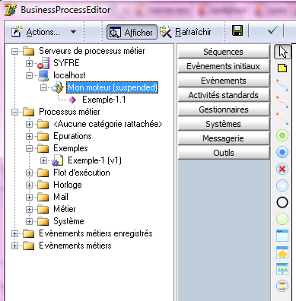Collapse the Exemples folder
The width and height of the screenshot is (296, 301).
tap(29, 148)
